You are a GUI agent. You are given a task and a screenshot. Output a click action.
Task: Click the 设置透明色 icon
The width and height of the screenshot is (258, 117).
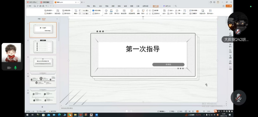(x=132, y=11)
